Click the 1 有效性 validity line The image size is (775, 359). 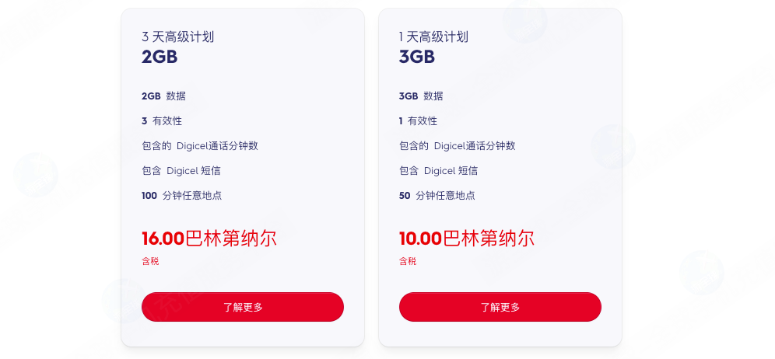tap(418, 121)
